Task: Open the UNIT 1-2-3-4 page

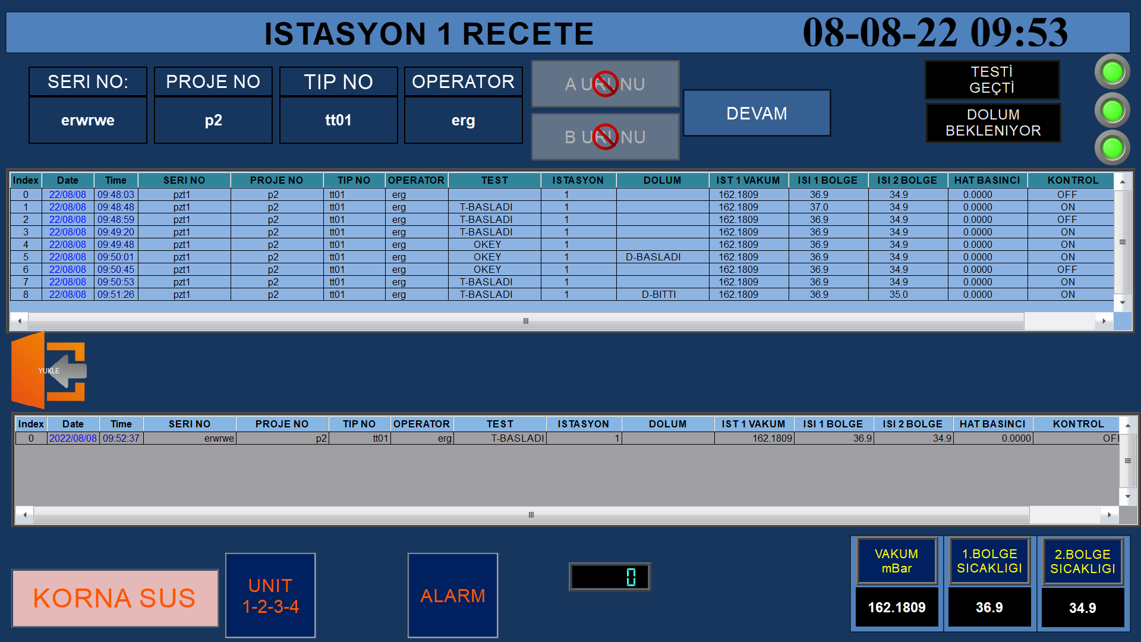Action: click(270, 595)
